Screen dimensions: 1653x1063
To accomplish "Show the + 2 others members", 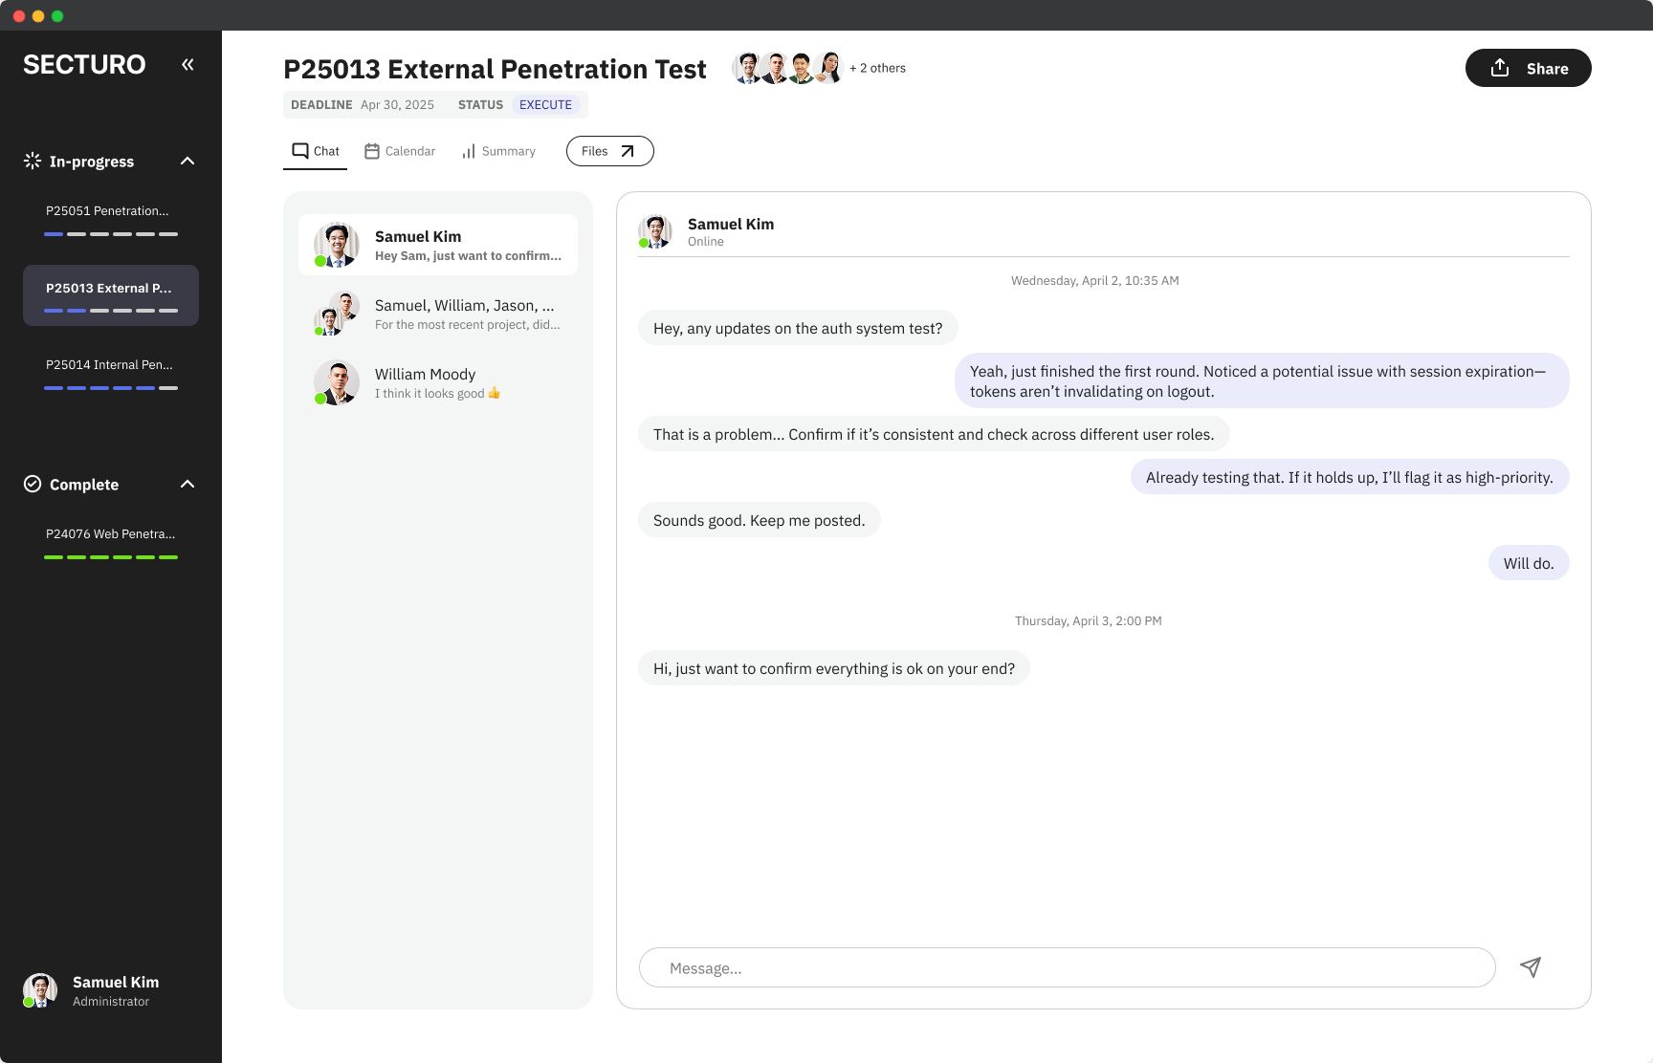I will tap(877, 68).
